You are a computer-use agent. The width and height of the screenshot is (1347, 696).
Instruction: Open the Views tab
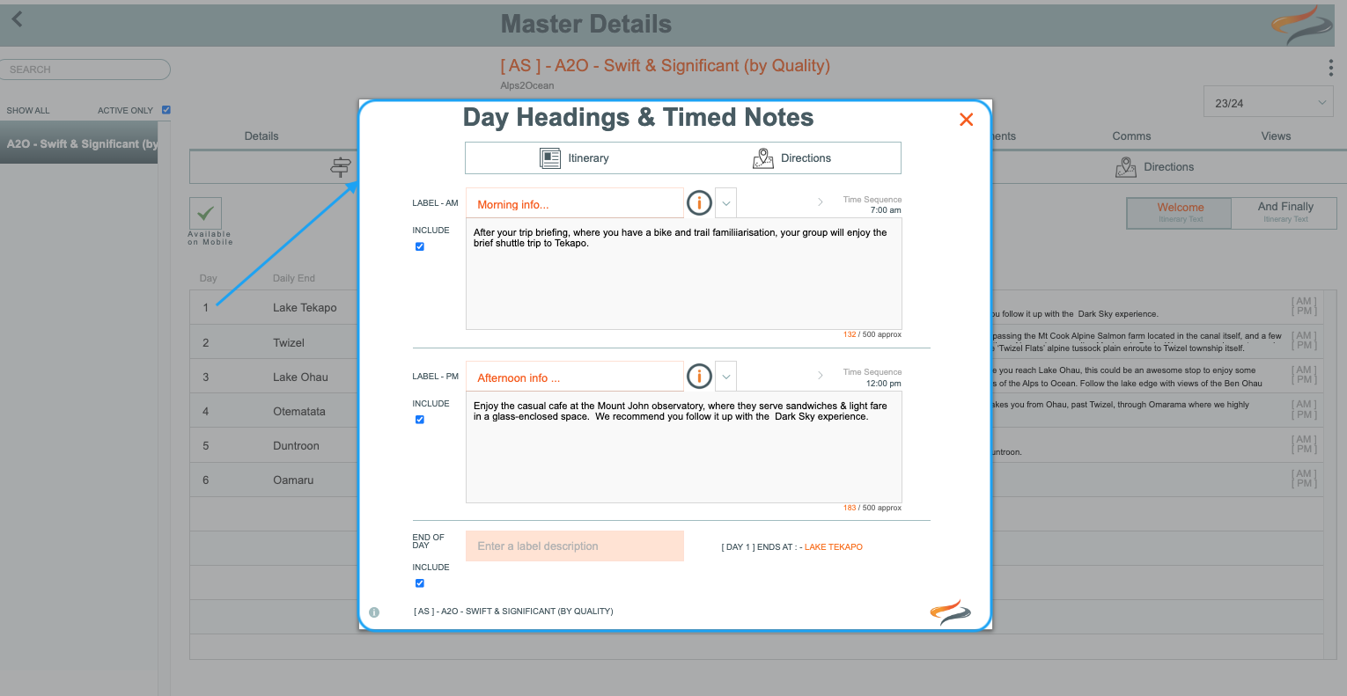tap(1276, 136)
